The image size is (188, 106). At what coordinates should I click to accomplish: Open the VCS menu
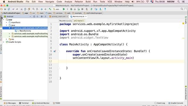pyautogui.click(x=110, y=1)
